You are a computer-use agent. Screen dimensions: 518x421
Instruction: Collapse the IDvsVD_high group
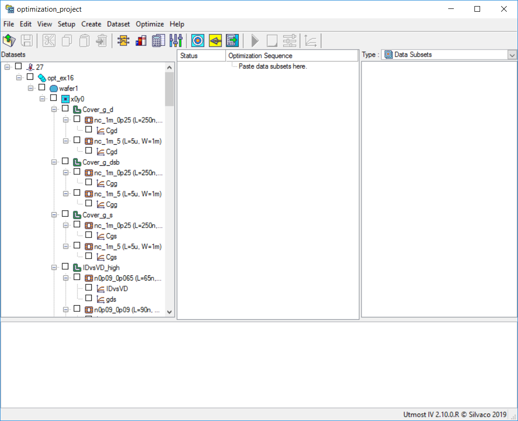(54, 267)
